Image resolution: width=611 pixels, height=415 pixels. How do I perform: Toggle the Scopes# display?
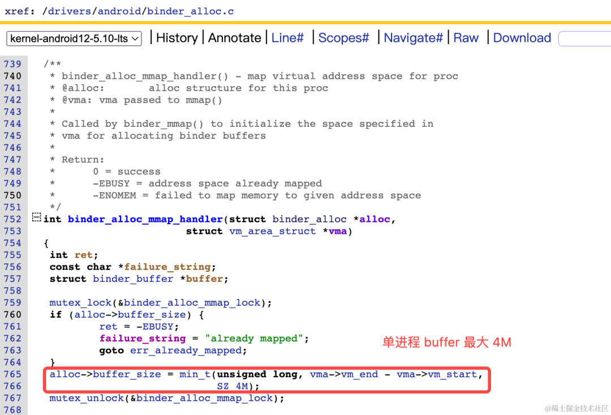[x=344, y=38]
